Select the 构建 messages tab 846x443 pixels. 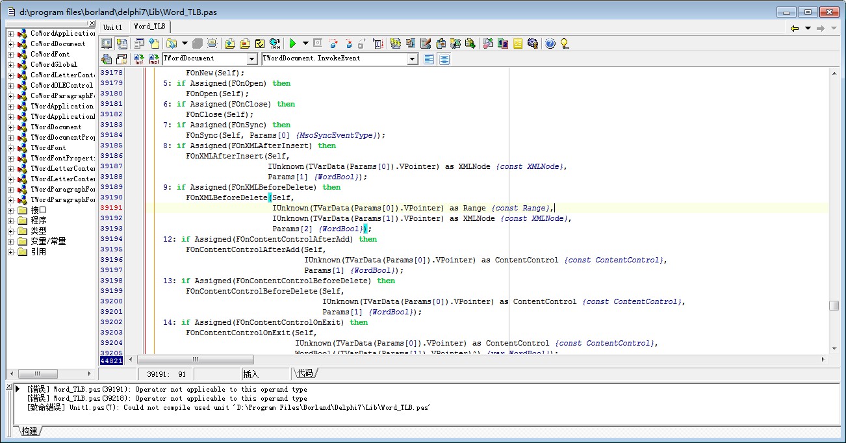(29, 431)
